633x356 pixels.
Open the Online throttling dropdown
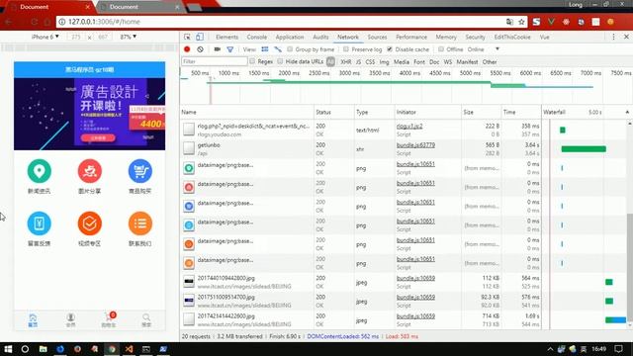pyautogui.click(x=484, y=49)
